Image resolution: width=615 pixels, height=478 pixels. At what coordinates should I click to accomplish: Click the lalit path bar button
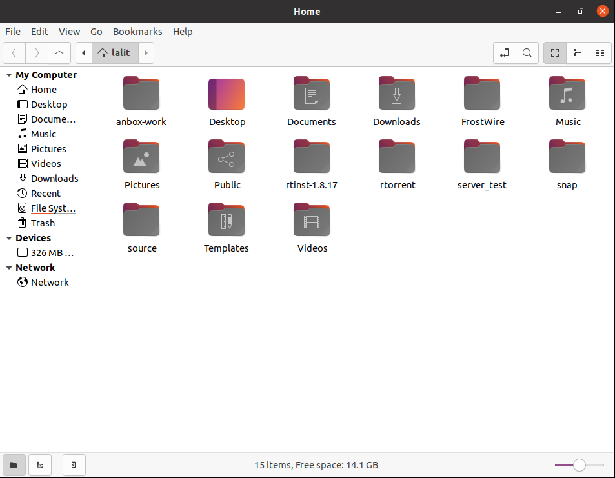115,53
